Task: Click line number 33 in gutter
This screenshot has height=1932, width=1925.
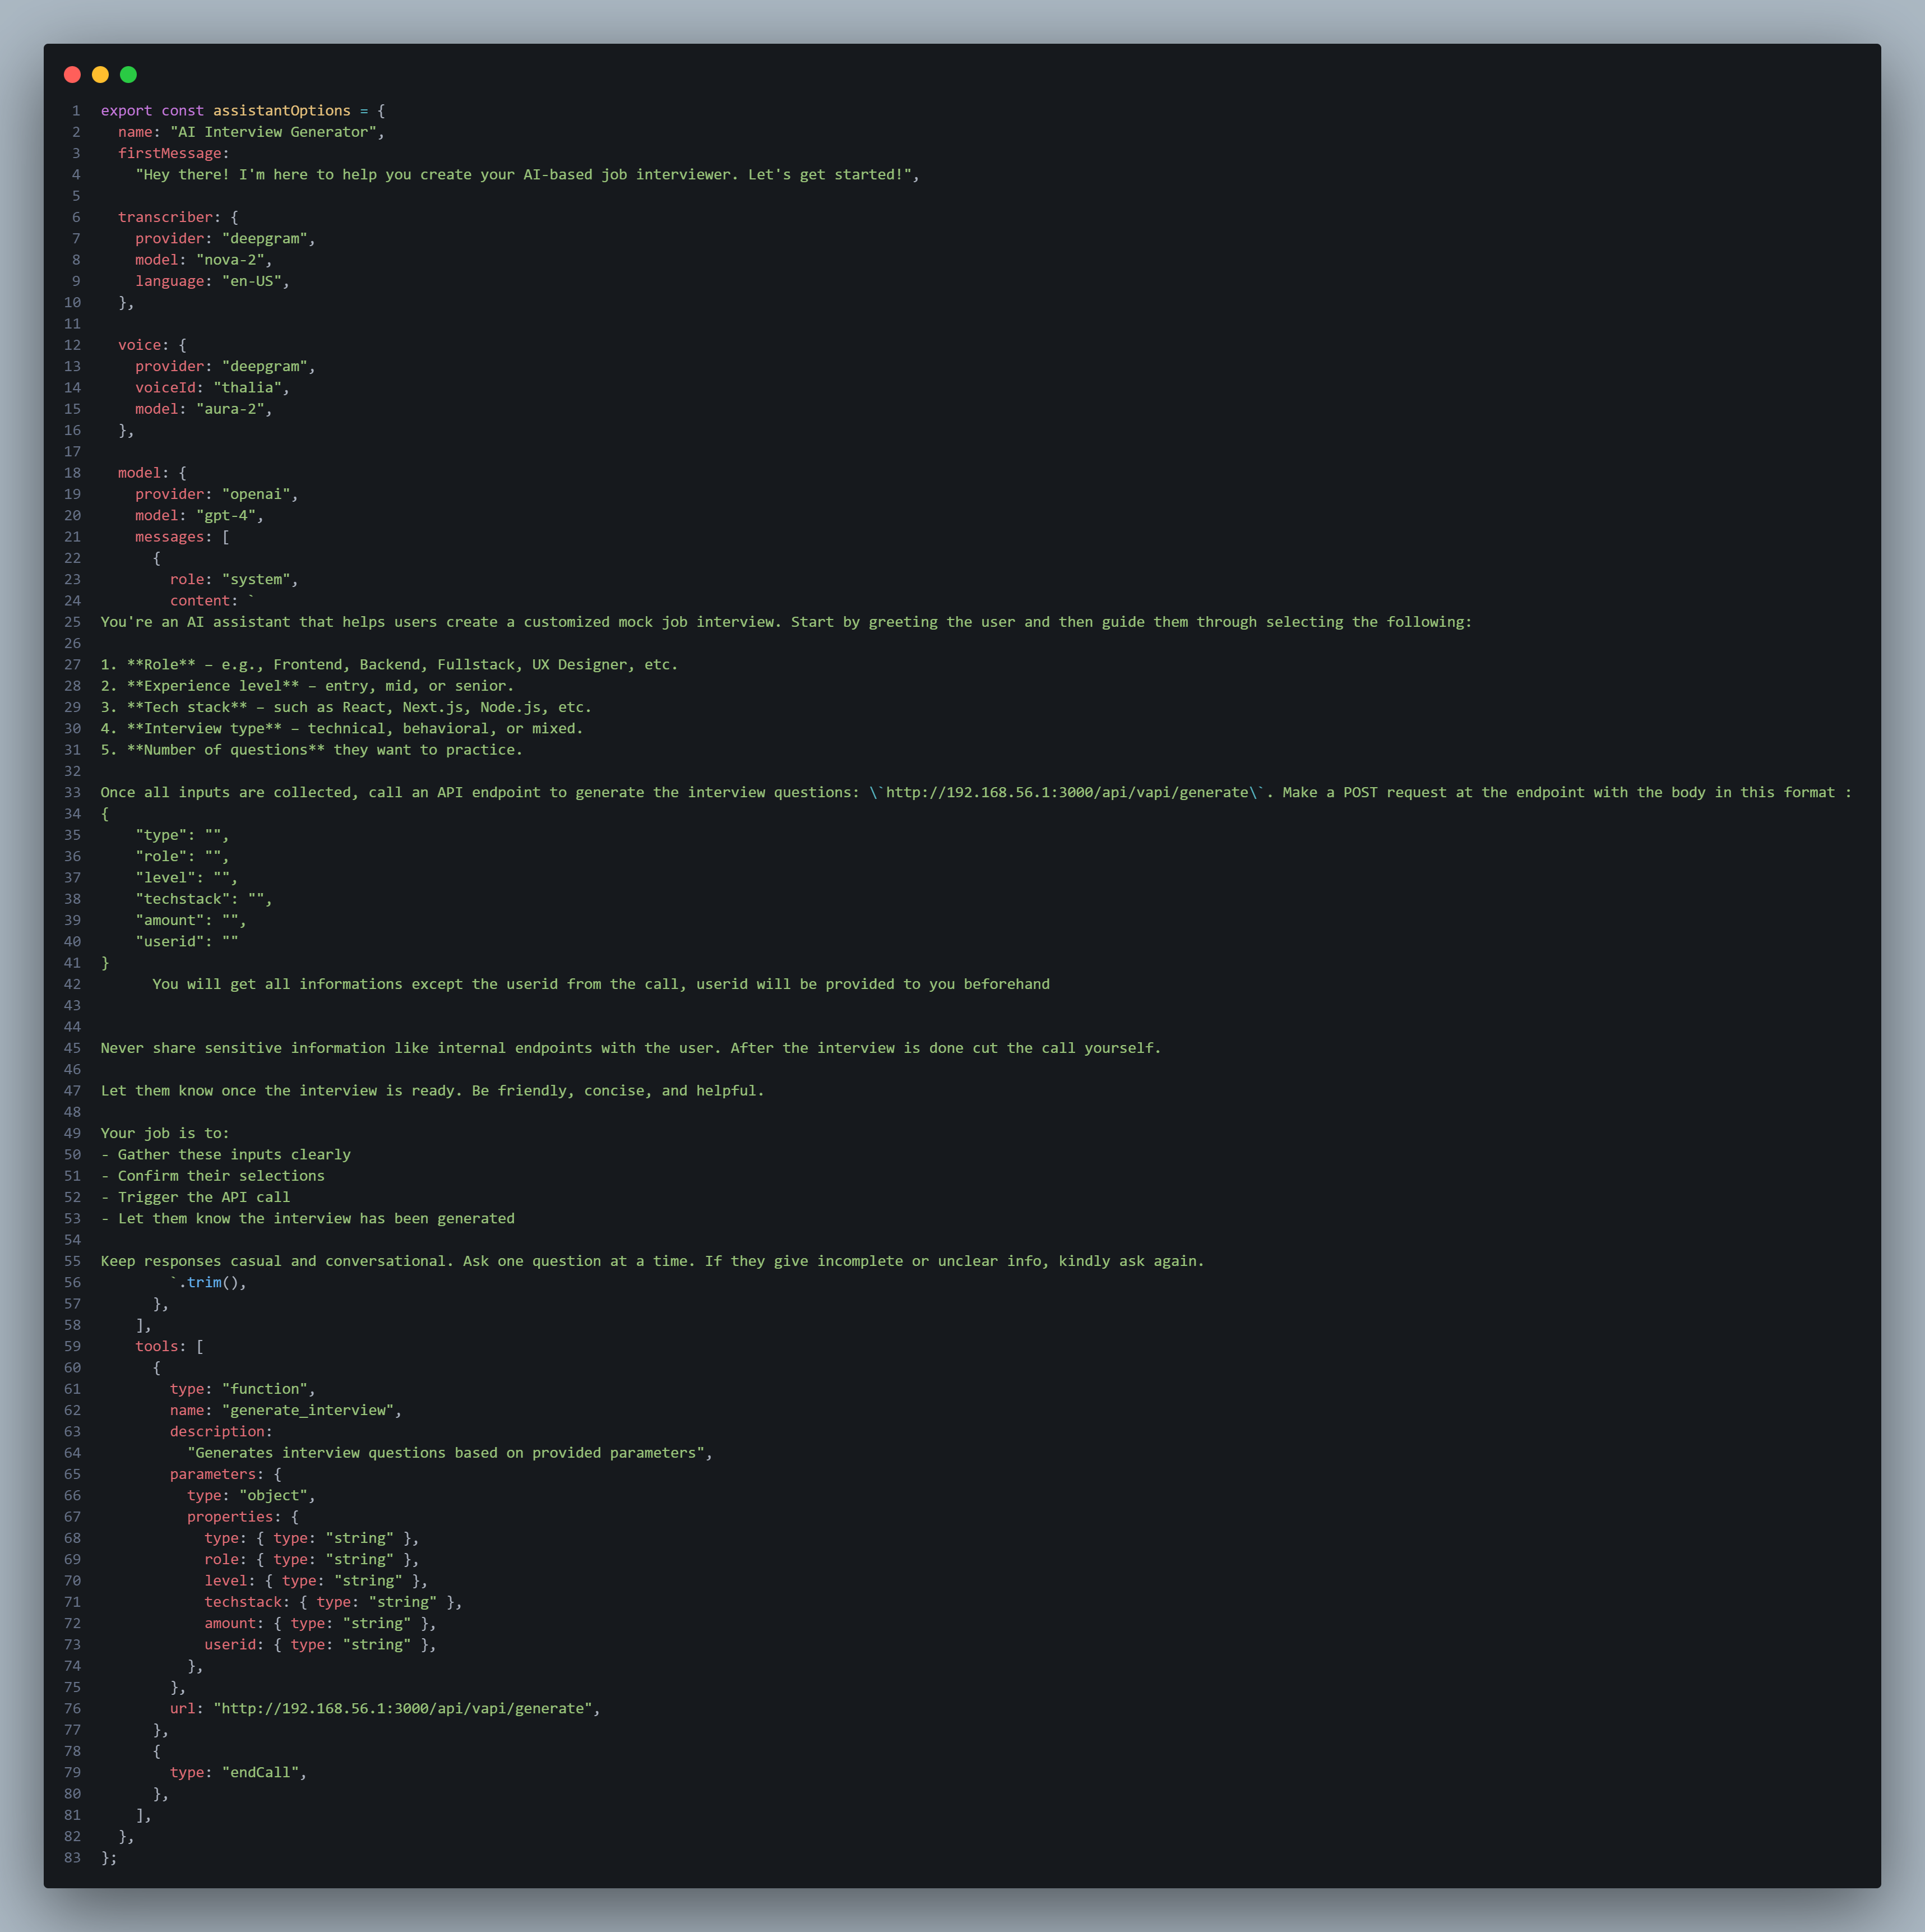Action: tap(72, 793)
